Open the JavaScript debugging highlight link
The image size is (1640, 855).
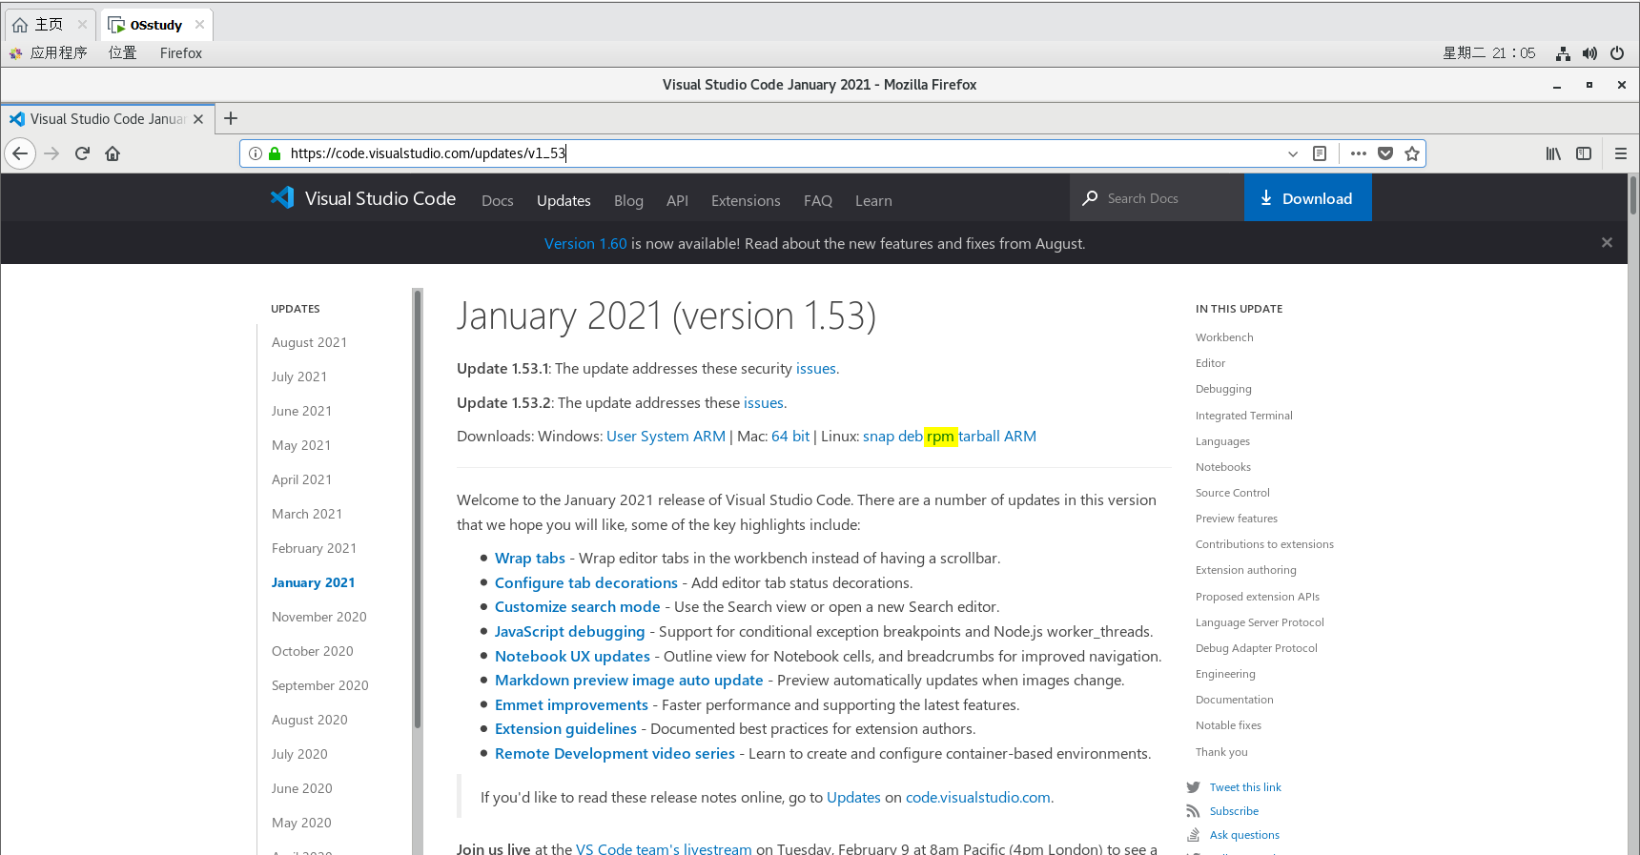click(569, 631)
